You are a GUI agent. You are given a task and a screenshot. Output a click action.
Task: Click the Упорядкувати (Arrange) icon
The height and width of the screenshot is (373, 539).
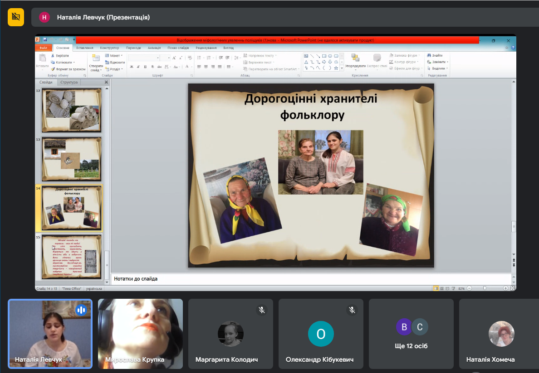click(355, 57)
